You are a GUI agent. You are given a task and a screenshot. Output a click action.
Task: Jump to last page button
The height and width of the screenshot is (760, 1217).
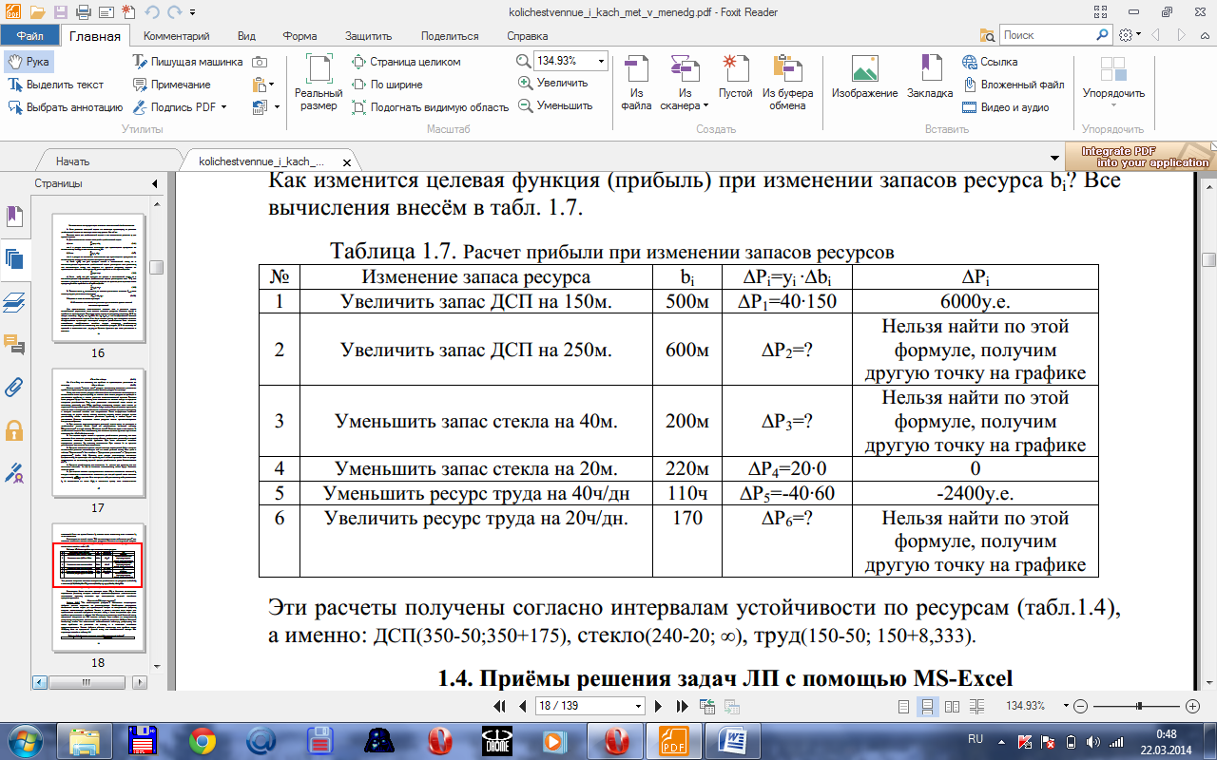(681, 706)
